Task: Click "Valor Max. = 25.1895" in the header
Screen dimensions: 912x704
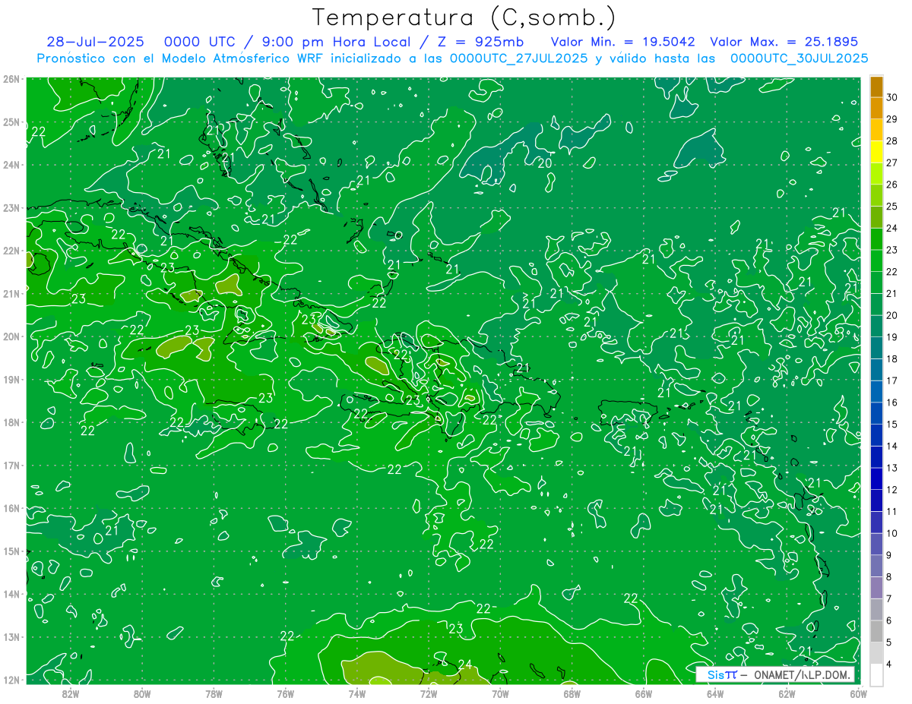Action: [x=784, y=42]
